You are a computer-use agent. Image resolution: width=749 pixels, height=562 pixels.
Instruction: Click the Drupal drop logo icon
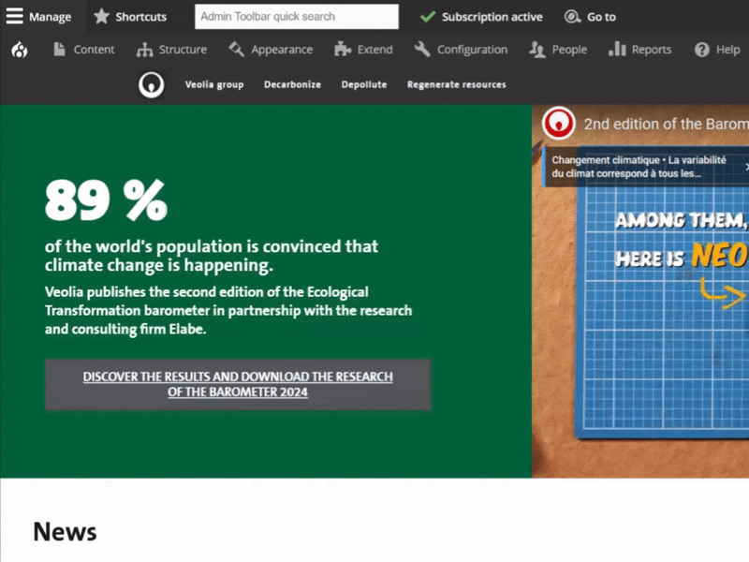20,51
